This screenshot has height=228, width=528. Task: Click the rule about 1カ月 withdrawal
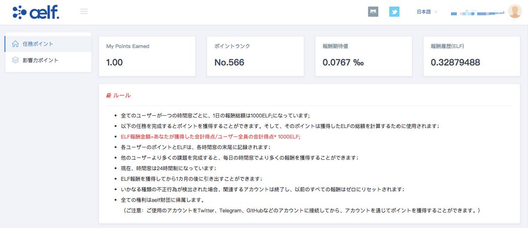191,179
